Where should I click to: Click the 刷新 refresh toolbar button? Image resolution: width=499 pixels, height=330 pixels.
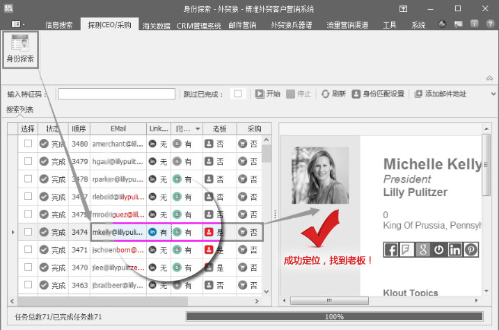333,94
